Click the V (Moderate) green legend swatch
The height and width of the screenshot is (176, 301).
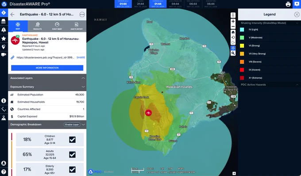242,38
